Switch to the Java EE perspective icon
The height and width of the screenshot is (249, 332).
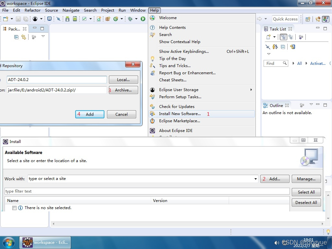coord(318,19)
